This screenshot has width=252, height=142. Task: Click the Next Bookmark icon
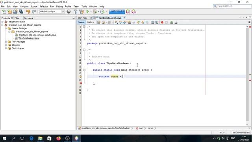click(x=143, y=22)
